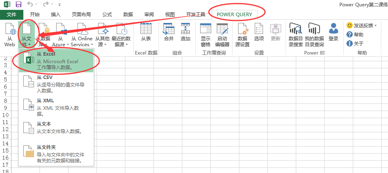The height and width of the screenshot is (173, 388).
Task: Switch to the Review (审阅) tab
Action: pos(149,15)
